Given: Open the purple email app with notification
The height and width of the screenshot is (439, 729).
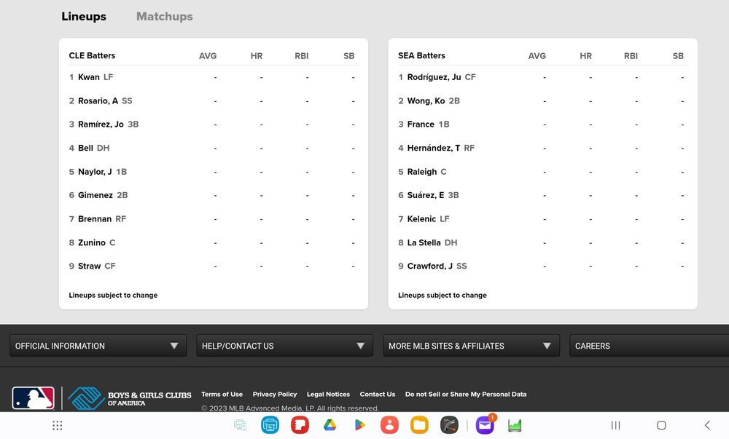Looking at the screenshot, I should (485, 424).
